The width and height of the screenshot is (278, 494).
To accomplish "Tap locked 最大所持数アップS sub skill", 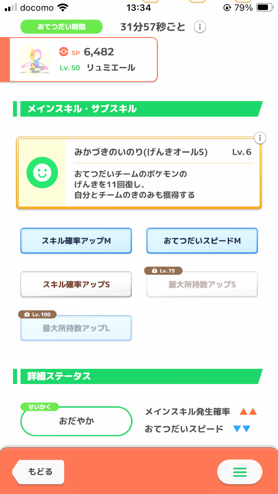I will point(202,285).
